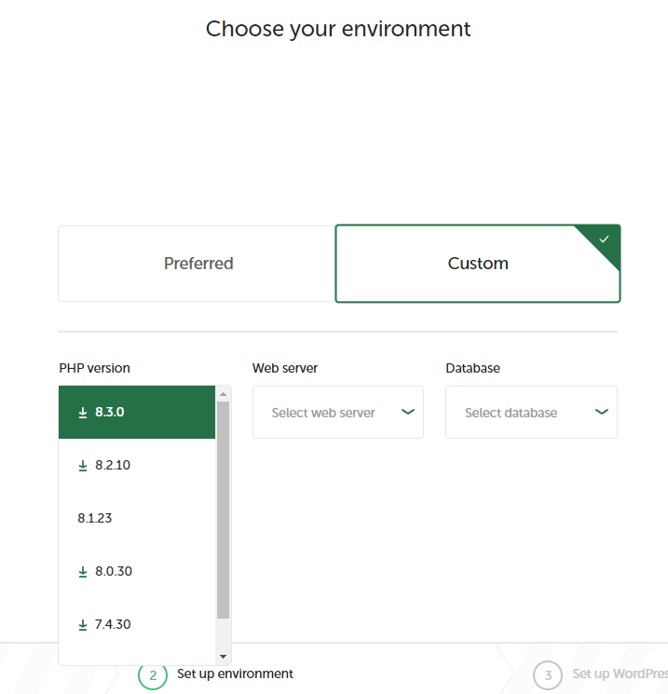Go to the Set up WordPress step

619,674
